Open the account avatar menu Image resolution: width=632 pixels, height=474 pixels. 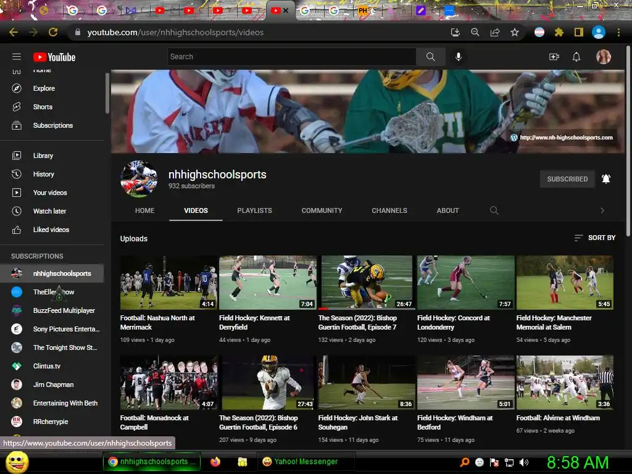tap(604, 57)
